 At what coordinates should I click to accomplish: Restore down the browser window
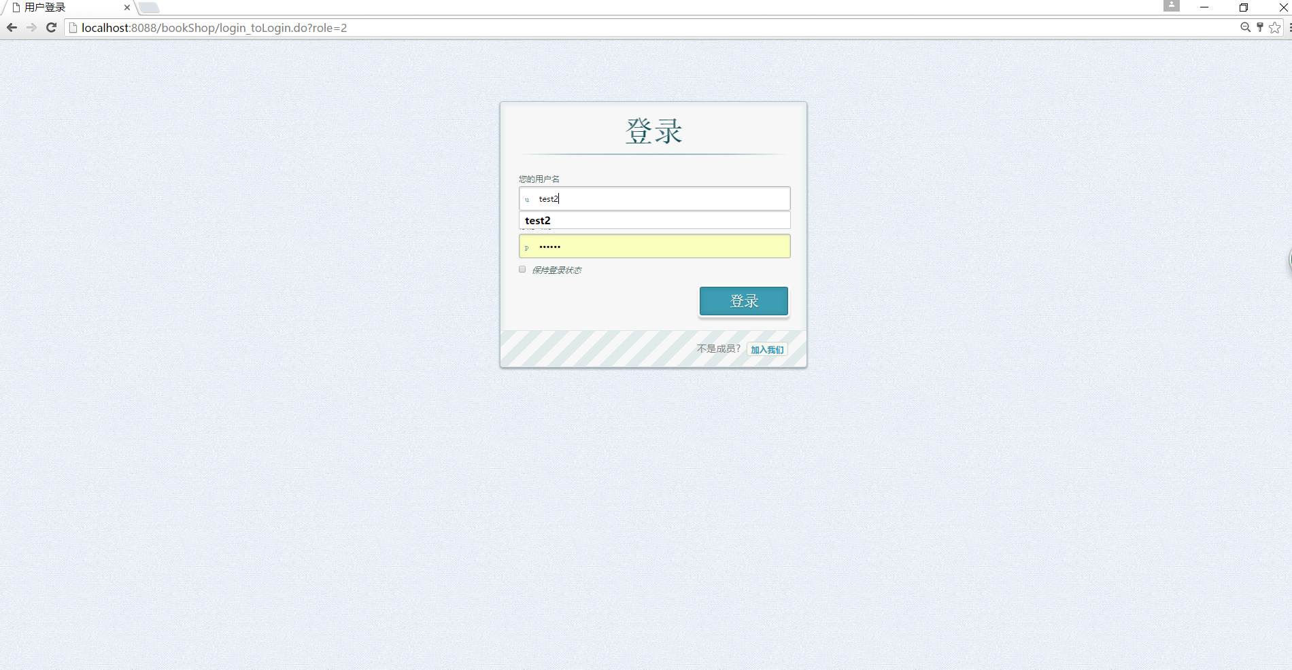[1243, 7]
